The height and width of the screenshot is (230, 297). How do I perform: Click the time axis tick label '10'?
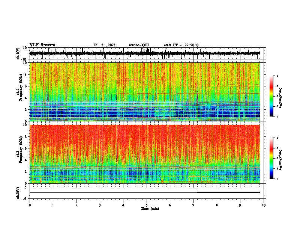coord(264,205)
